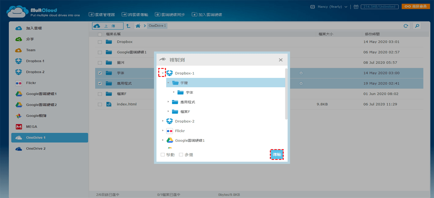Open 加入雲端硬碟 in top navigation
The width and height of the screenshot is (434, 198).
[207, 15]
